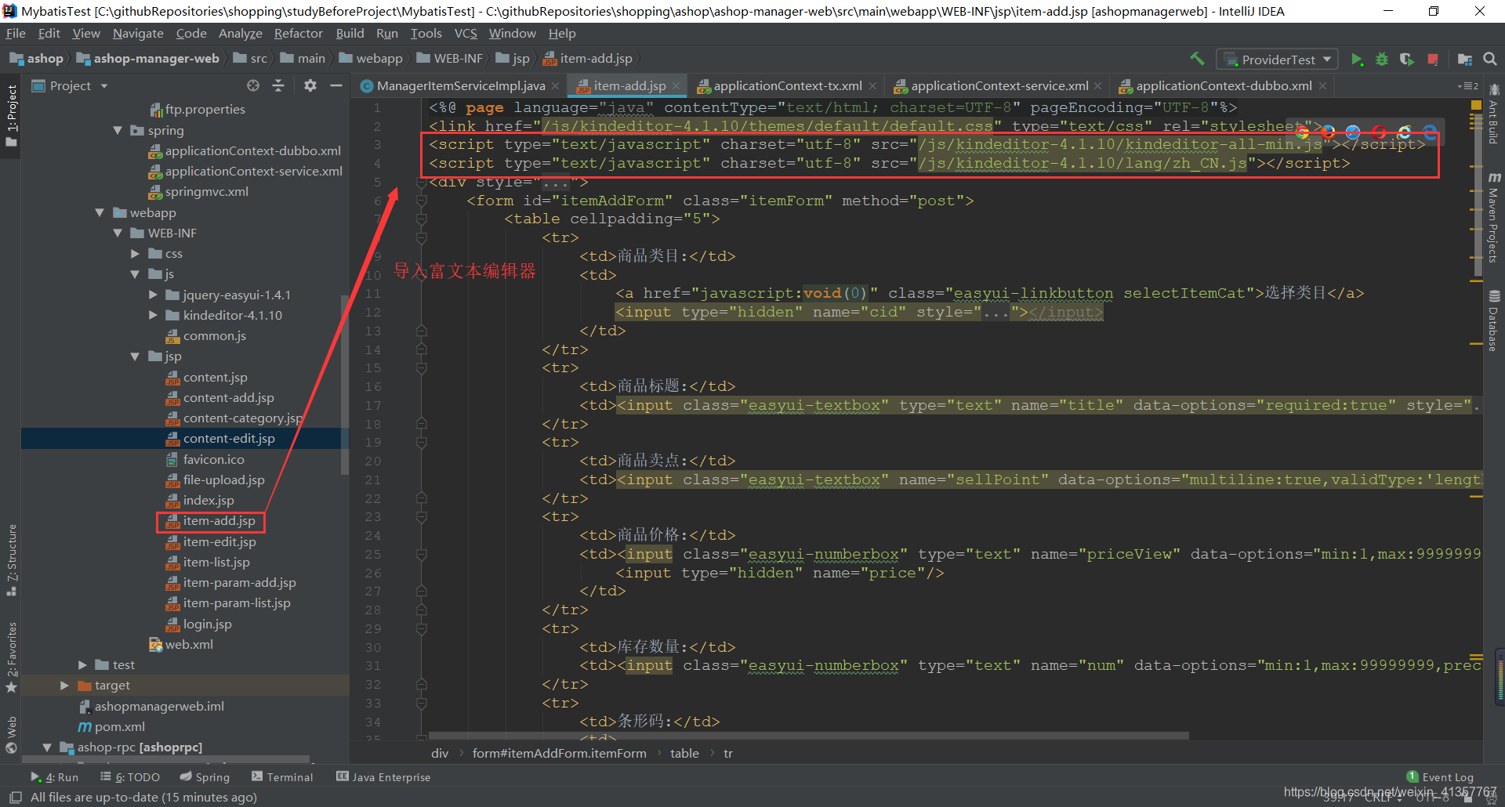Viewport: 1505px width, 807px height.
Task: Preview page in Internet Explorer icon
Action: [x=1404, y=132]
